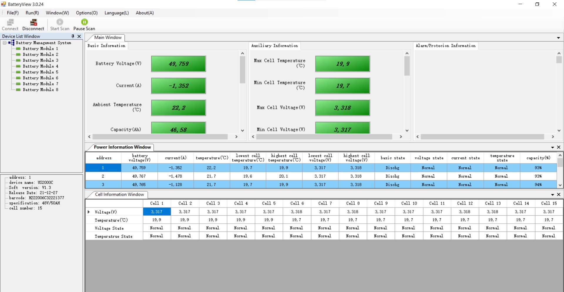The image size is (564, 292).
Task: Open the Language menu
Action: [117, 13]
